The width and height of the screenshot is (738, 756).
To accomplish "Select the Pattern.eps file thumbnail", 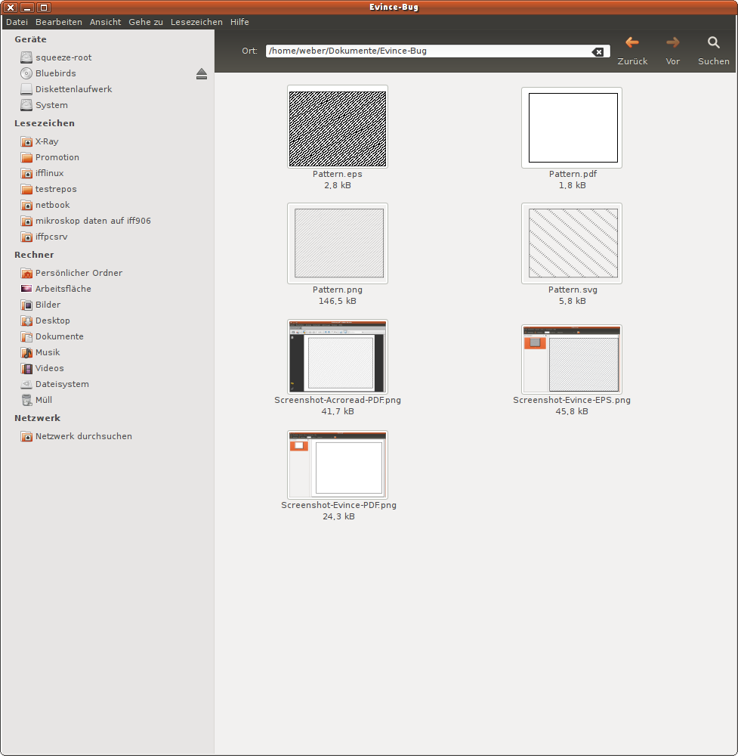I will 337,129.
